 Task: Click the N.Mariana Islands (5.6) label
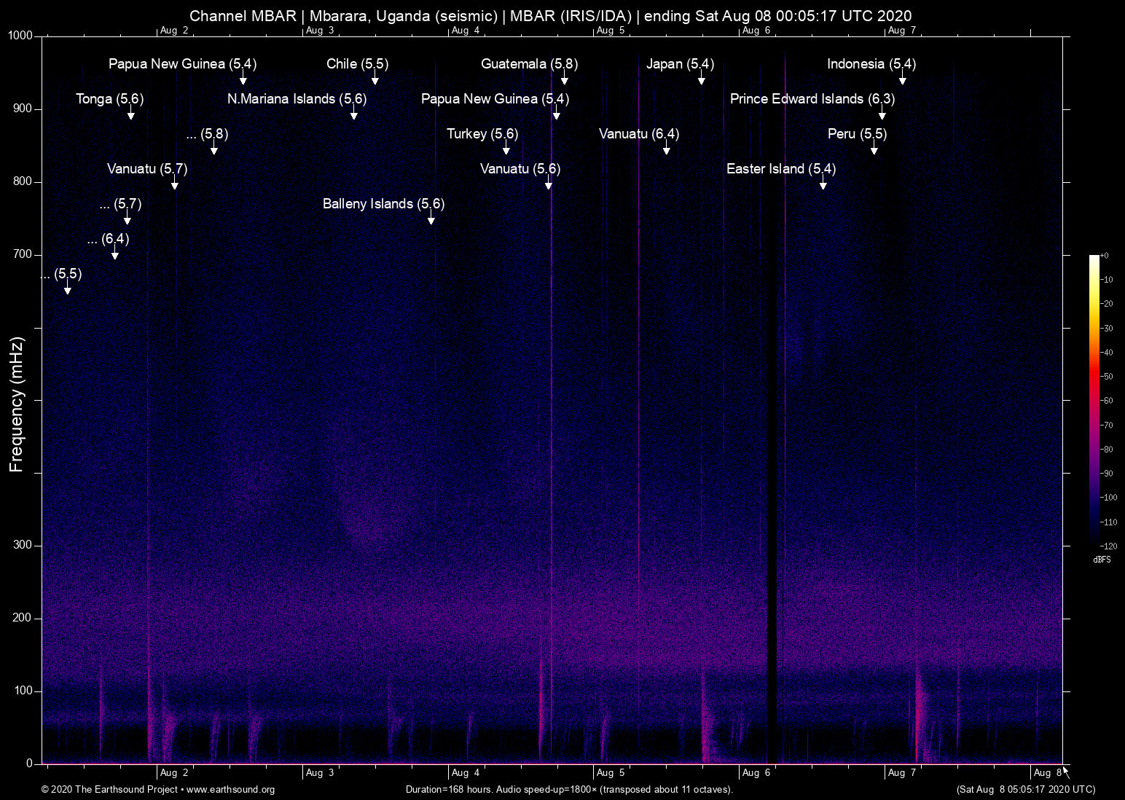pos(297,99)
